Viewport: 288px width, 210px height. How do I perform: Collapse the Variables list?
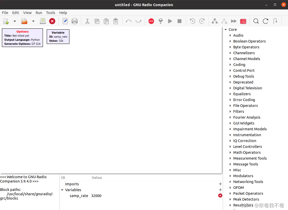coord(62,190)
